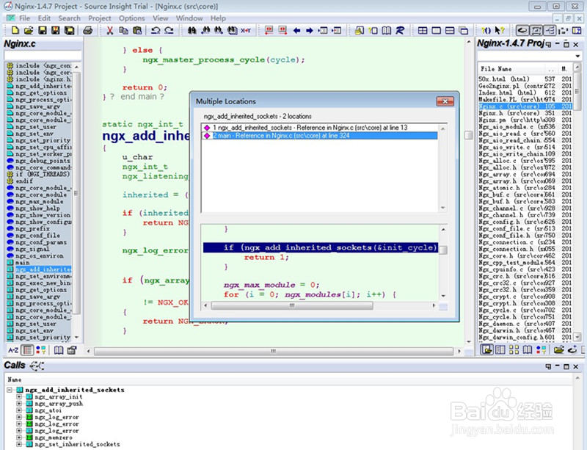587x450 pixels.
Task: Click the Redo arrow icon
Action: pyautogui.click(x=169, y=30)
